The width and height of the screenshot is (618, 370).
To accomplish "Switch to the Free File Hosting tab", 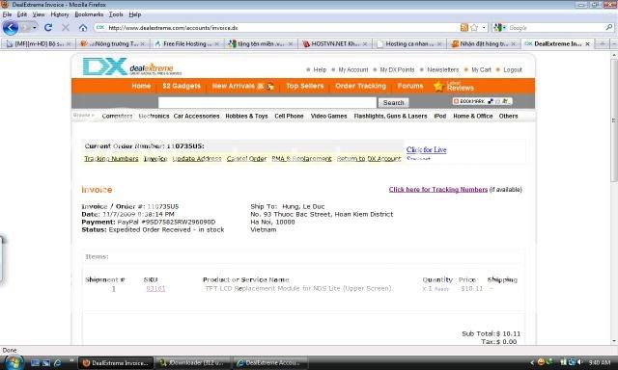I will pyautogui.click(x=186, y=44).
